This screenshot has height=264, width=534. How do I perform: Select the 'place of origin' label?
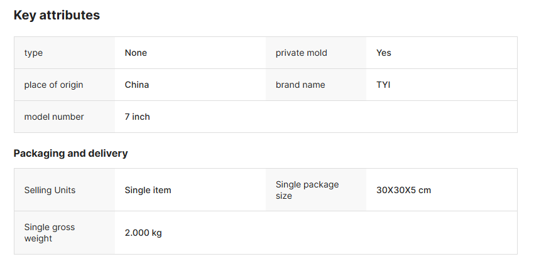tap(53, 85)
